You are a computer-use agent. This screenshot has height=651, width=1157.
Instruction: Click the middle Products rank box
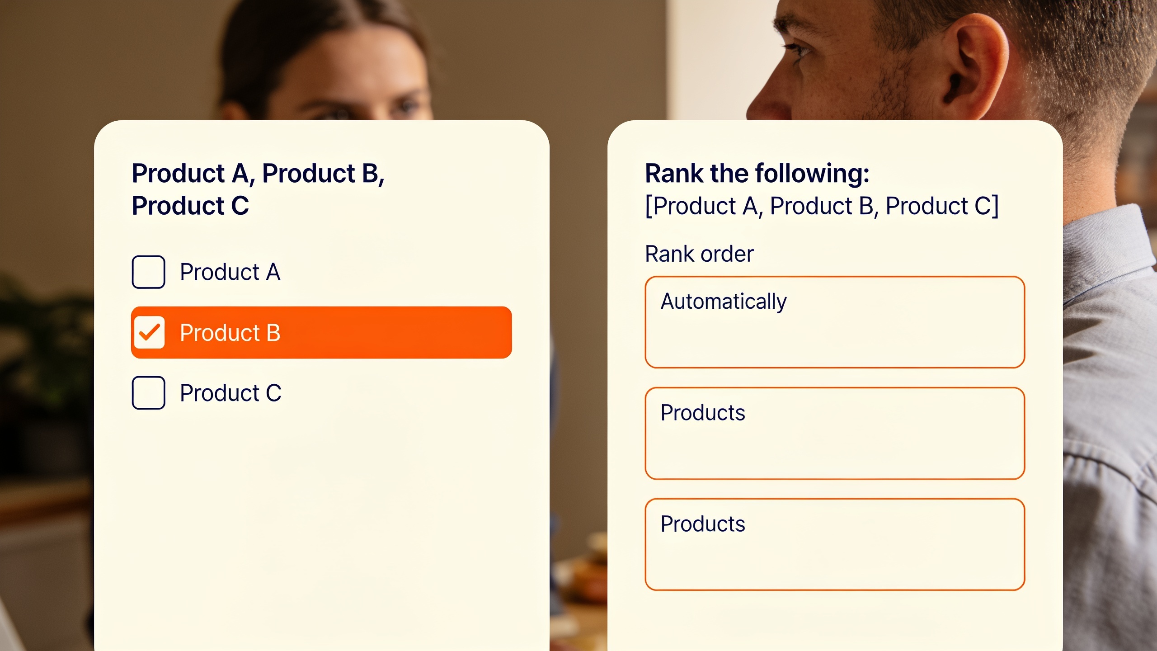pyautogui.click(x=835, y=433)
